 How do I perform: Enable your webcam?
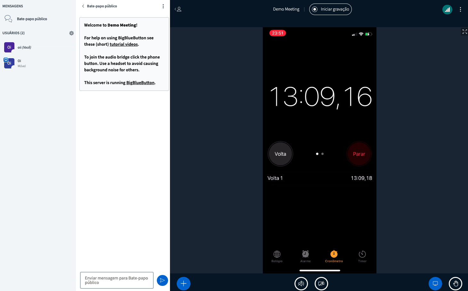tap(321, 283)
